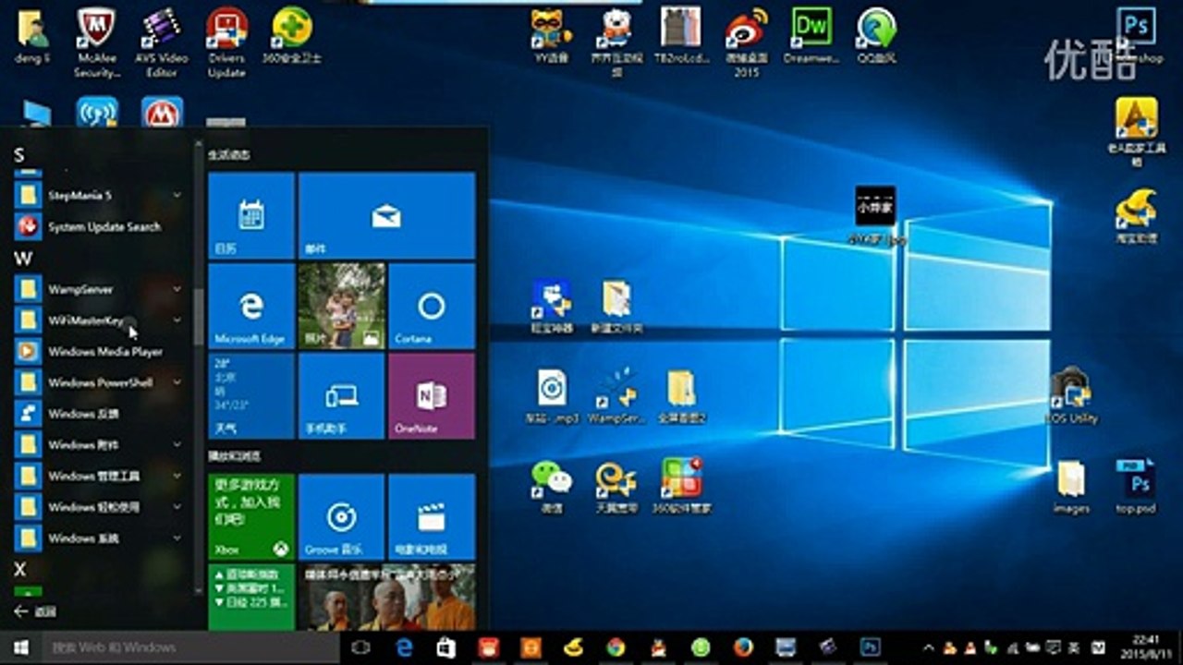Open Task View from the taskbar
Screen dimensions: 1183x665
point(360,647)
